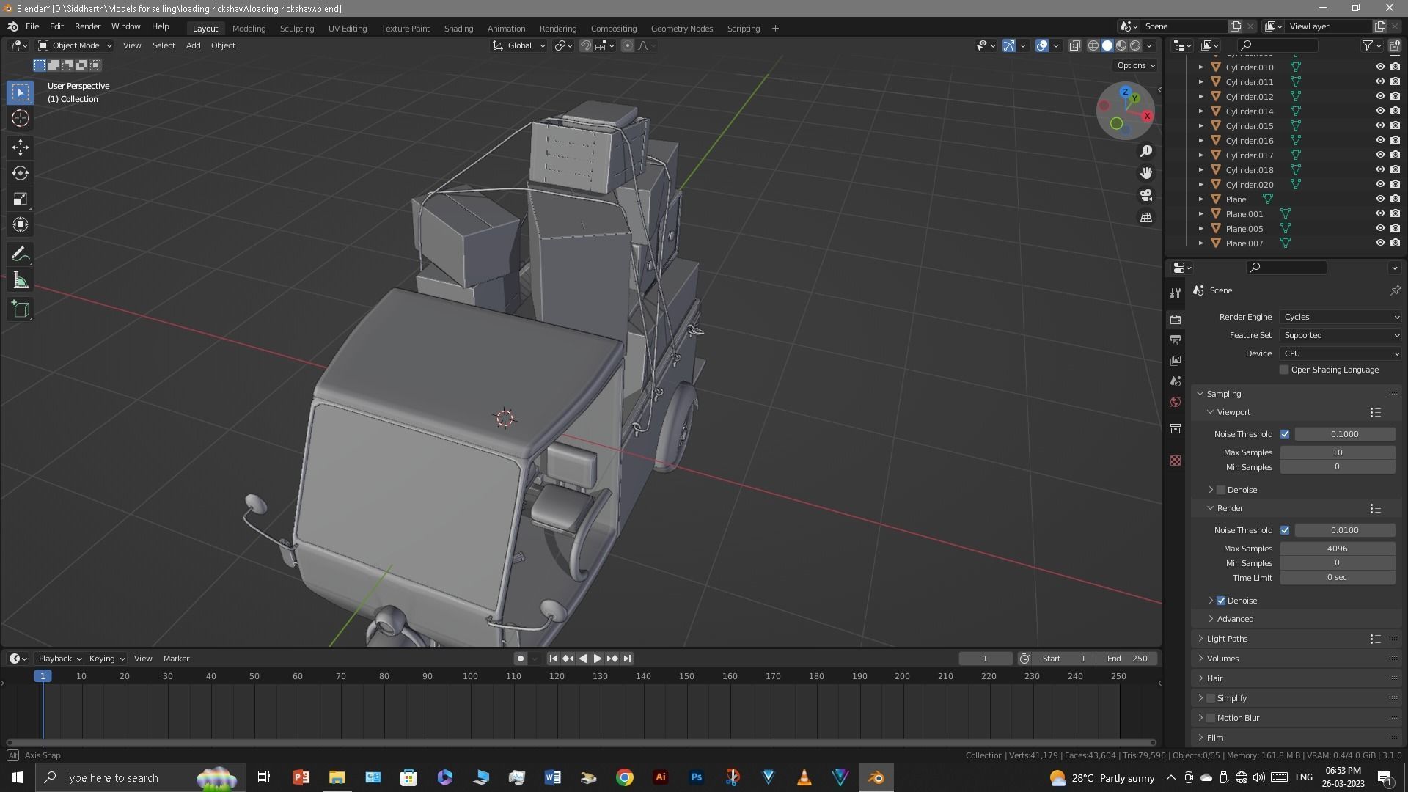Open the Render properties tab
1408x792 pixels.
(x=1176, y=319)
